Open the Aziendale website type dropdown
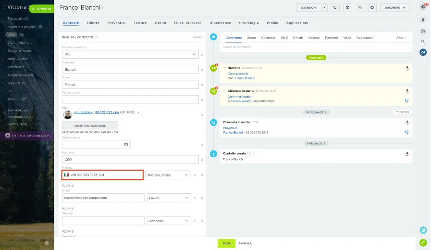 pos(169,221)
